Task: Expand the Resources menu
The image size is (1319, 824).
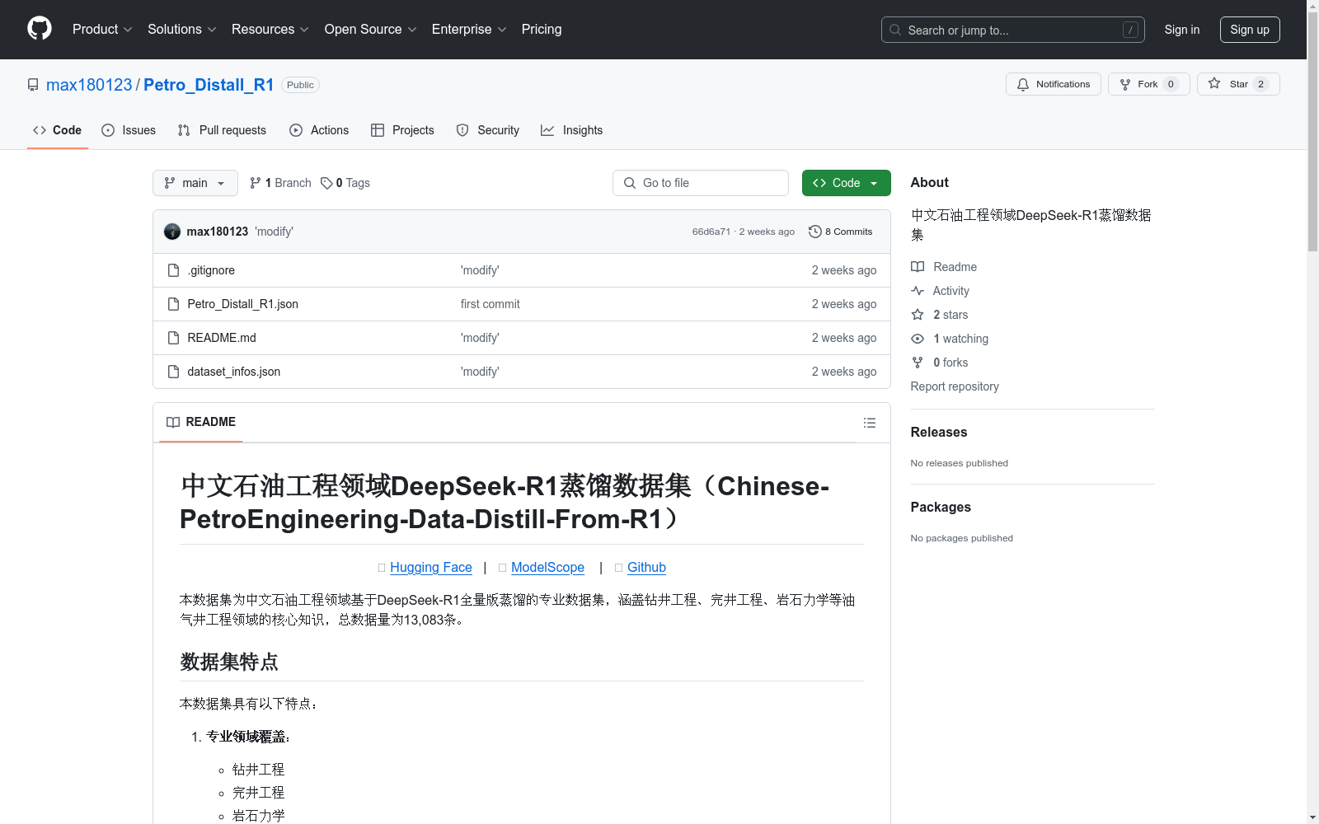Action: 270,29
